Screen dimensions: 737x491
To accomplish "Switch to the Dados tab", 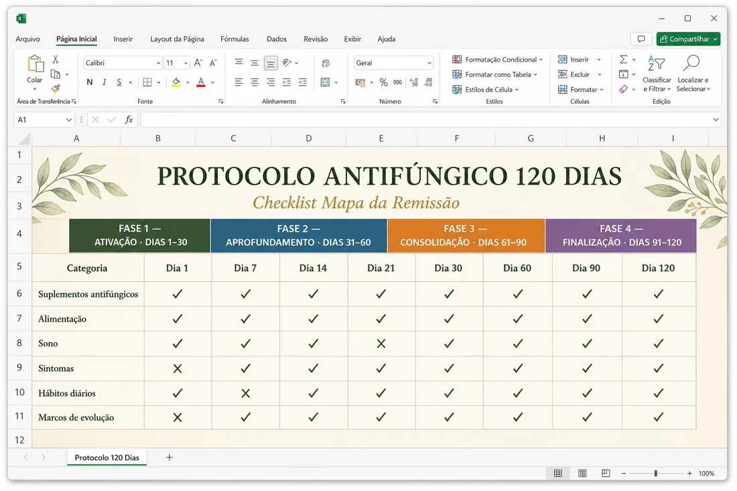I will click(277, 39).
